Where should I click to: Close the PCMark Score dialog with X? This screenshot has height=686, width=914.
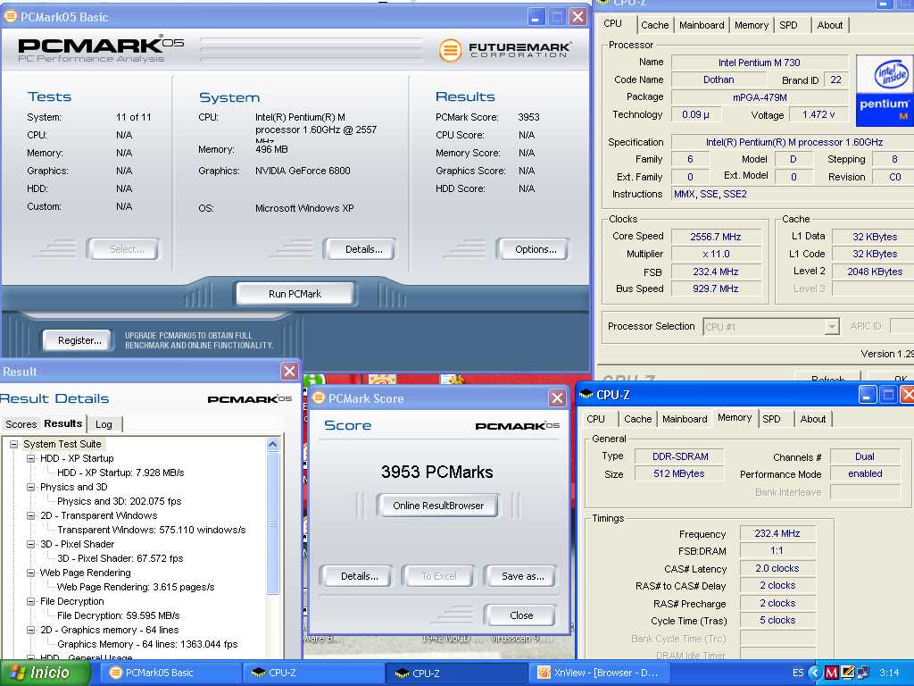557,397
